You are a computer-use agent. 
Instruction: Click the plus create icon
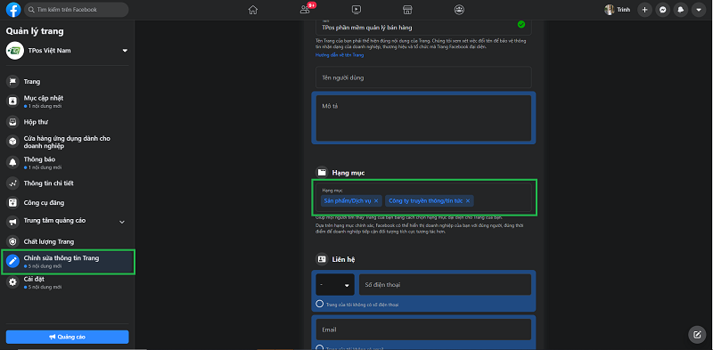click(644, 10)
